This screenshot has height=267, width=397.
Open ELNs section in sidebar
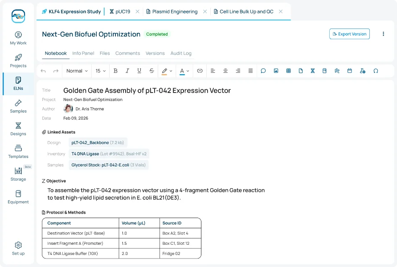[x=18, y=84]
